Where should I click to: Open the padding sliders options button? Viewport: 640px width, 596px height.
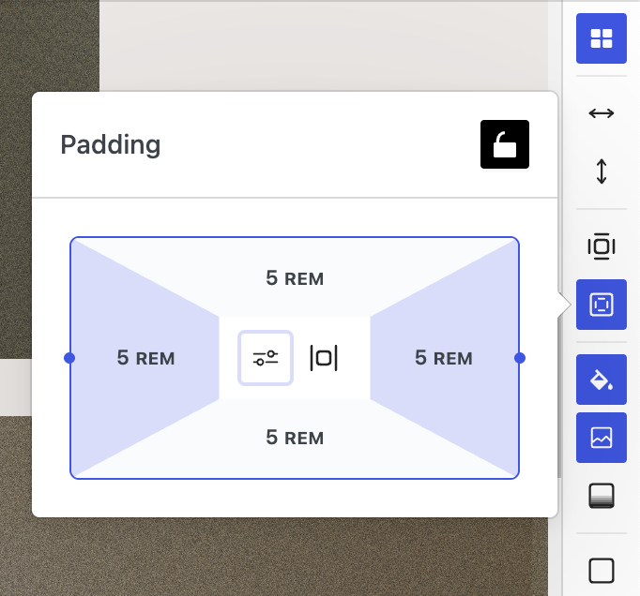(x=266, y=358)
